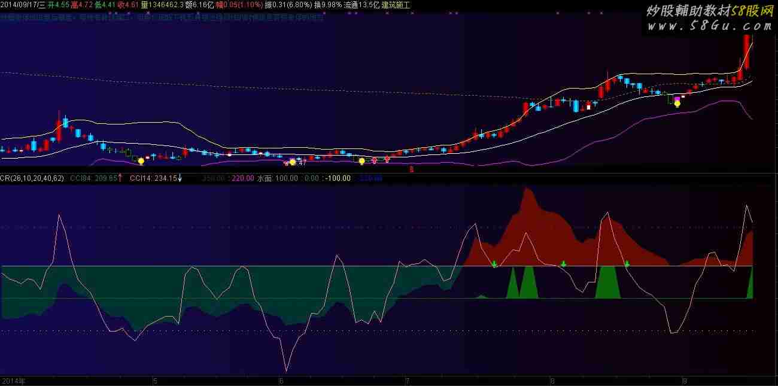Click the CCI84 value label
The height and width of the screenshot is (386, 778).
93,178
